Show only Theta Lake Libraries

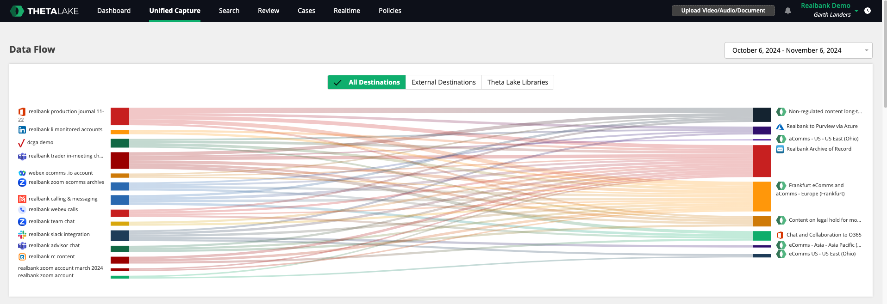pyautogui.click(x=518, y=82)
